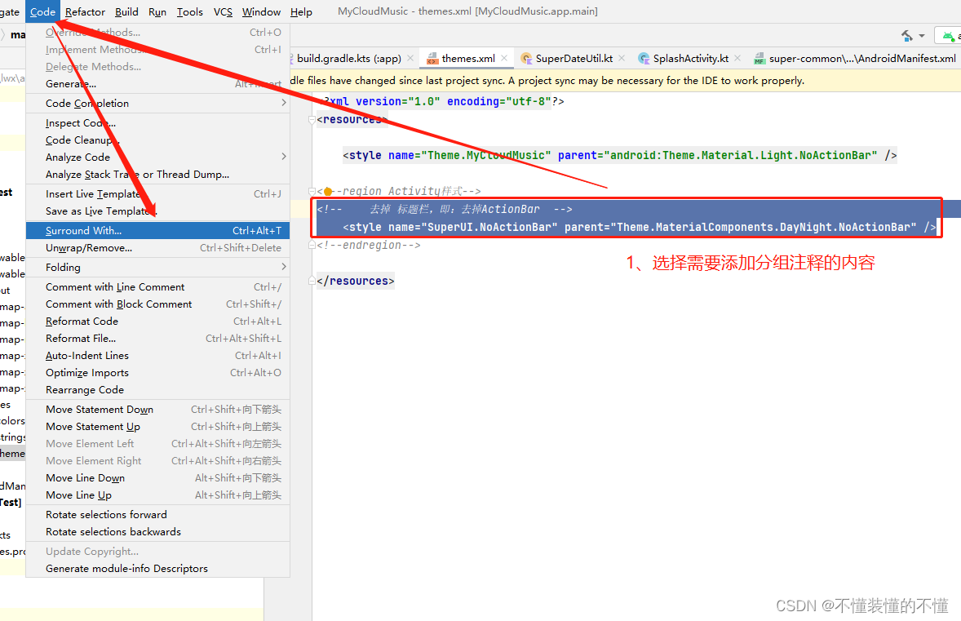Select Move Statement Up
This screenshot has width=961, height=621.
(x=158, y=427)
